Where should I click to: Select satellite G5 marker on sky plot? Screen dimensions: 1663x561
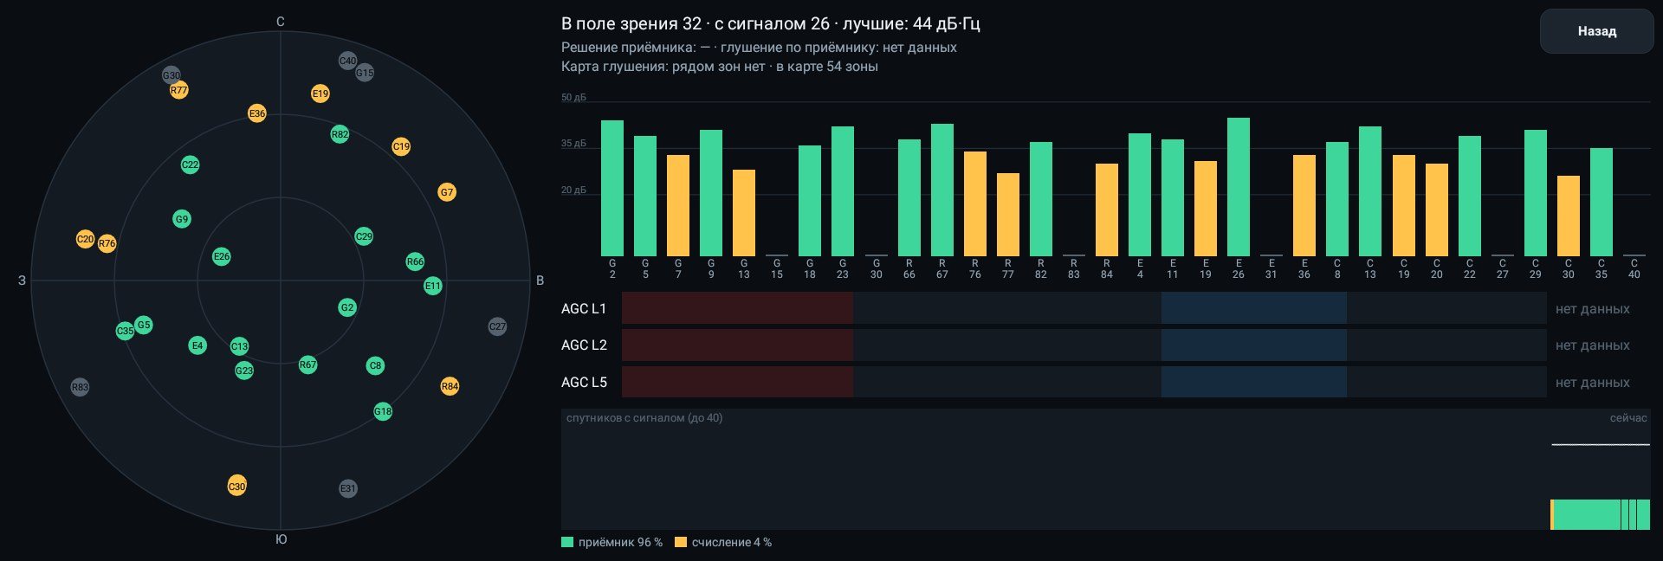point(144,326)
